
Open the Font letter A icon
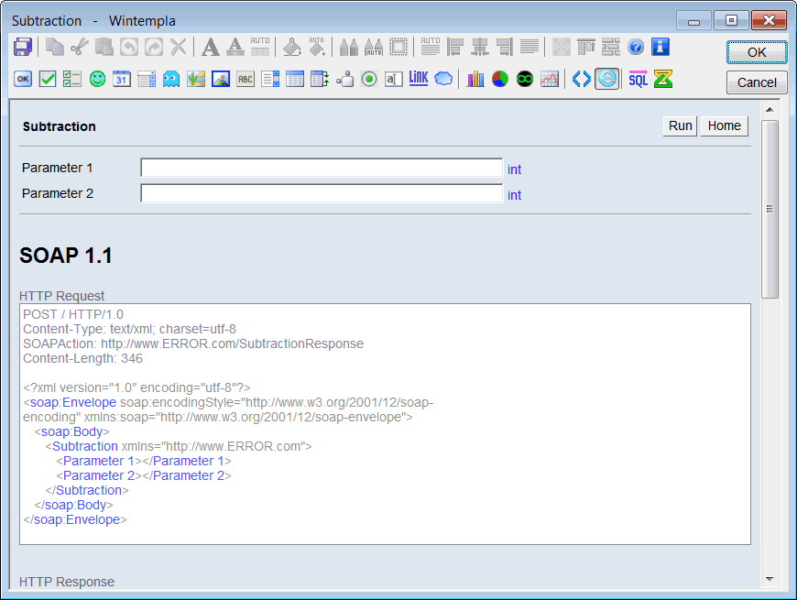[x=210, y=48]
